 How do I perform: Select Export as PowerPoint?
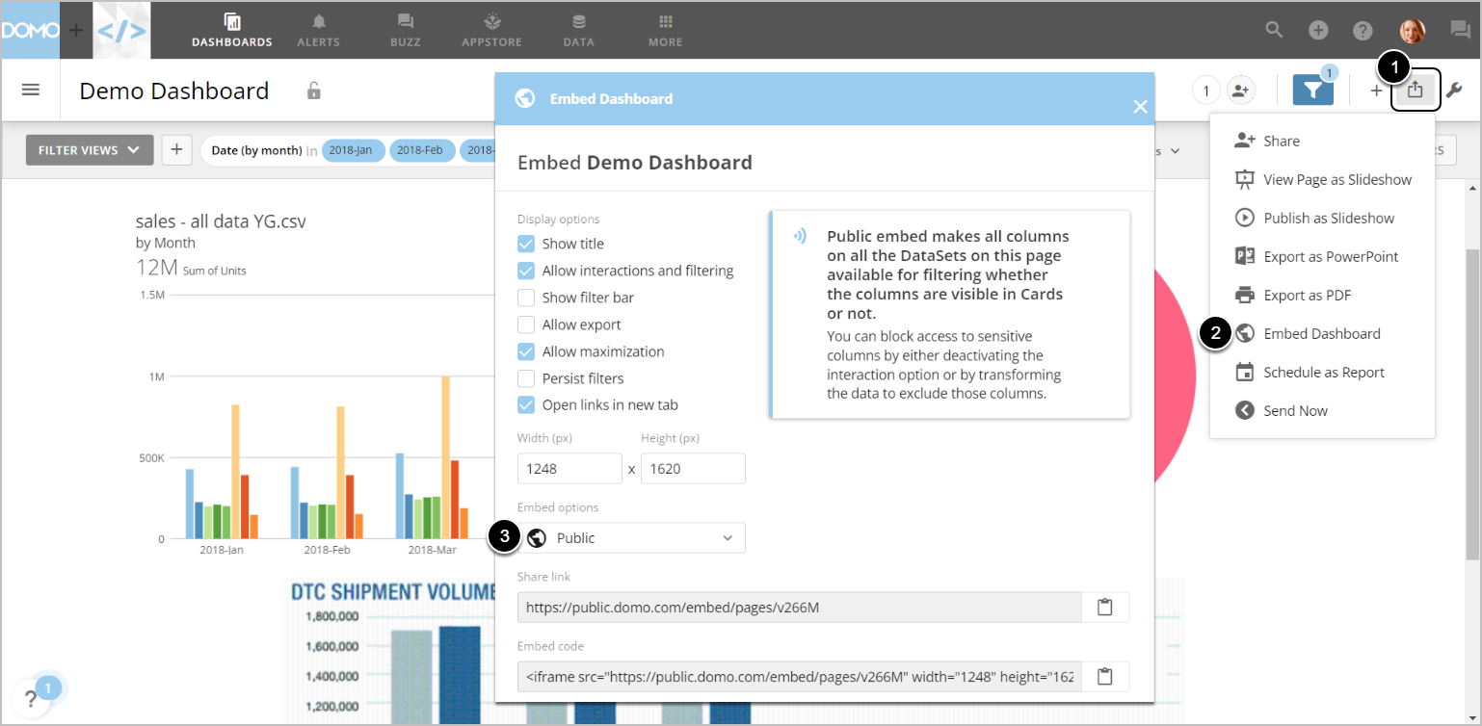tap(1322, 256)
